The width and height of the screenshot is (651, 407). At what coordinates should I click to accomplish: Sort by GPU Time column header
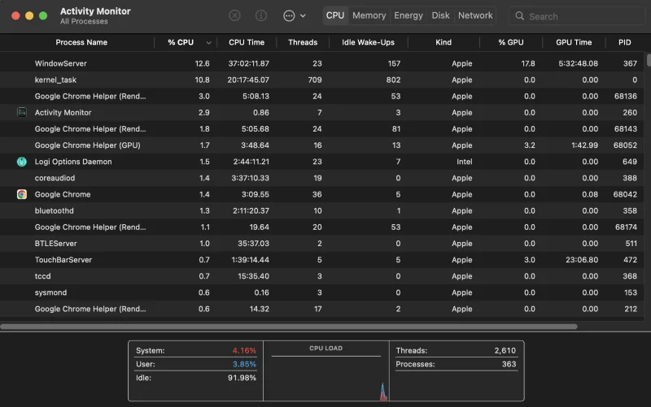pos(574,42)
